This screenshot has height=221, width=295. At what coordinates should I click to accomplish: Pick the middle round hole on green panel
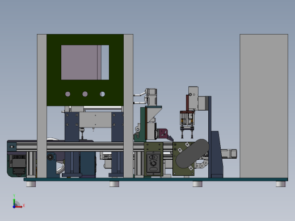point(85,94)
